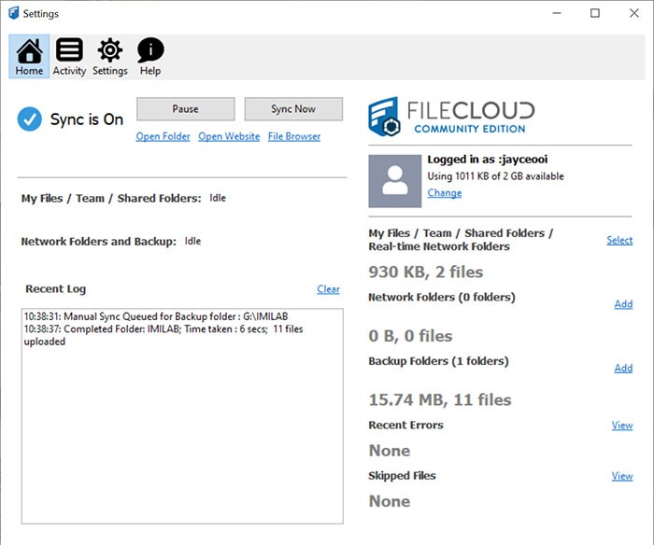Pause syncing with the Pause button

[x=186, y=109]
